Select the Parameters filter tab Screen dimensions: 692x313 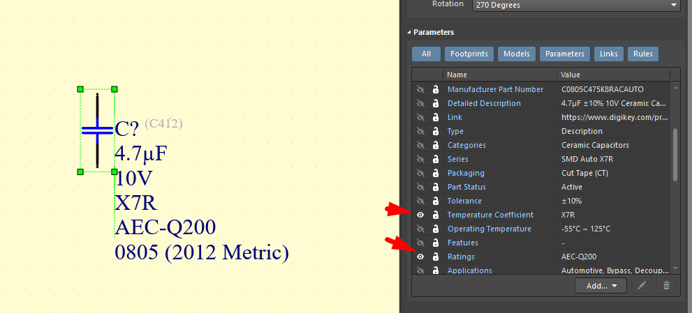[565, 54]
